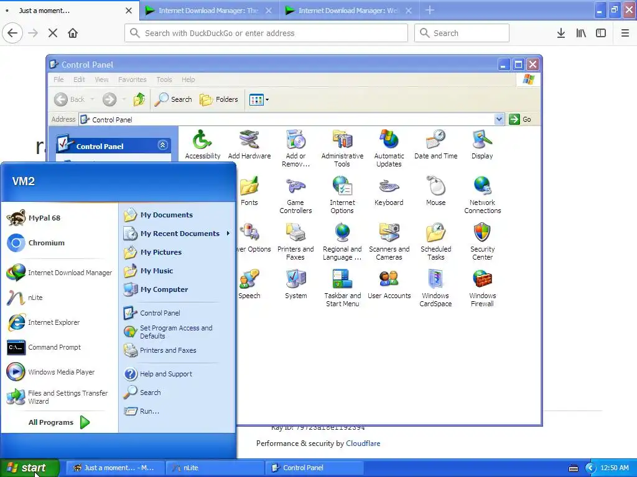Open Help and Support from Start menu

point(177,374)
